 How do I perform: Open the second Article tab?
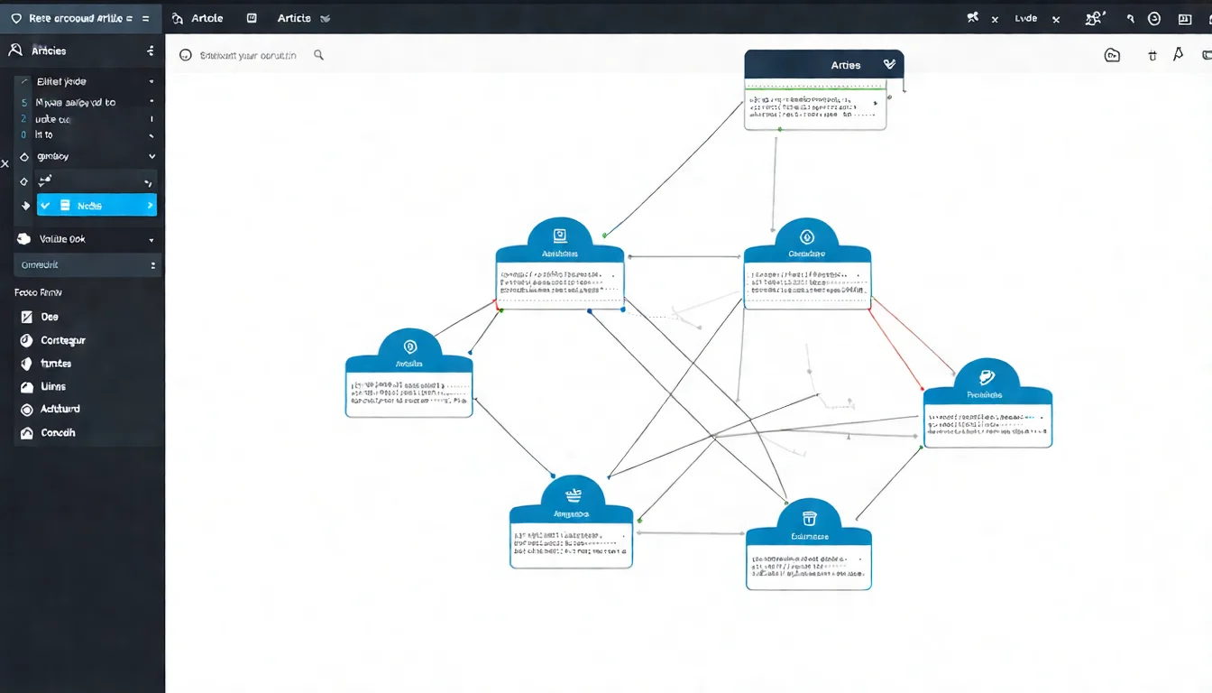pos(294,18)
